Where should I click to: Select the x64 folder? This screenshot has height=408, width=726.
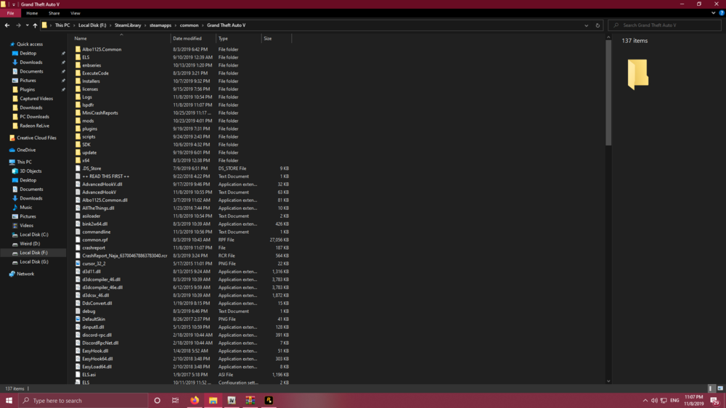pyautogui.click(x=86, y=160)
